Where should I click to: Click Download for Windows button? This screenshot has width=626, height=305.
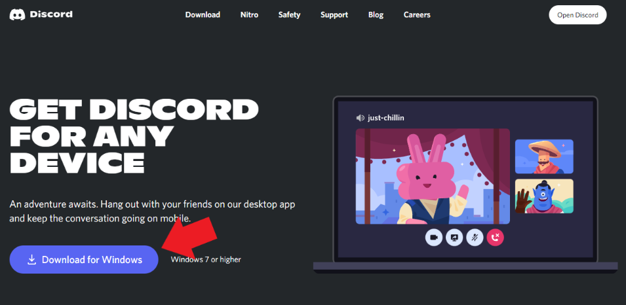(84, 260)
